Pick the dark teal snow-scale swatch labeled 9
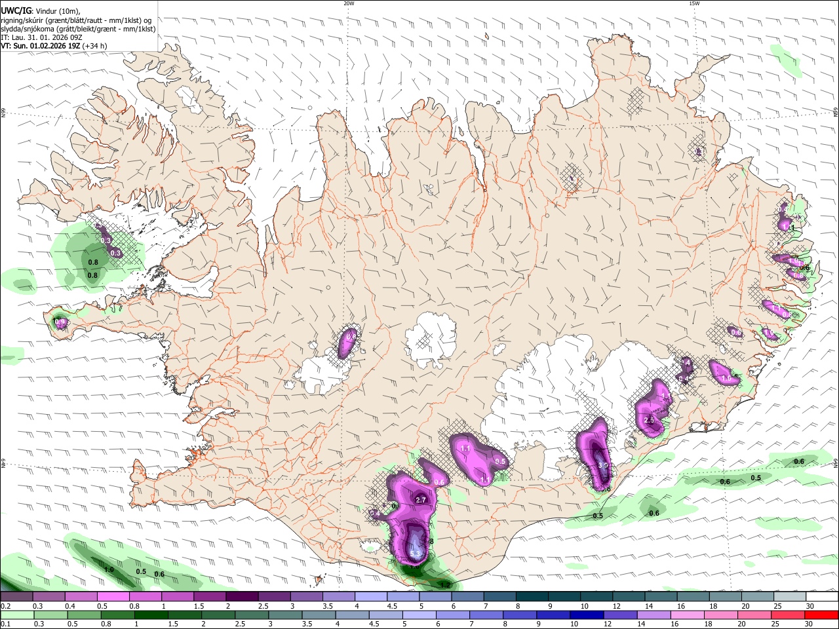Image resolution: width=839 pixels, height=629 pixels. pos(563,596)
